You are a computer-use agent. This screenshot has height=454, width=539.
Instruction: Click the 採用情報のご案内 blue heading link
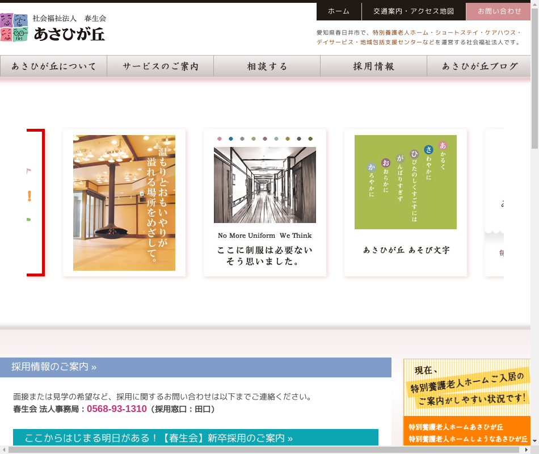54,367
